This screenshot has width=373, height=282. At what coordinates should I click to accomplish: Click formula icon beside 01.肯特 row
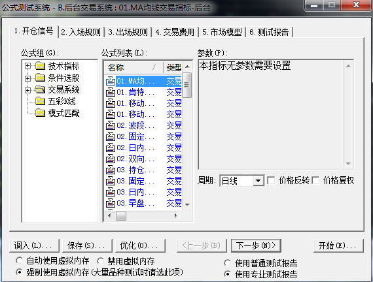click(x=111, y=92)
